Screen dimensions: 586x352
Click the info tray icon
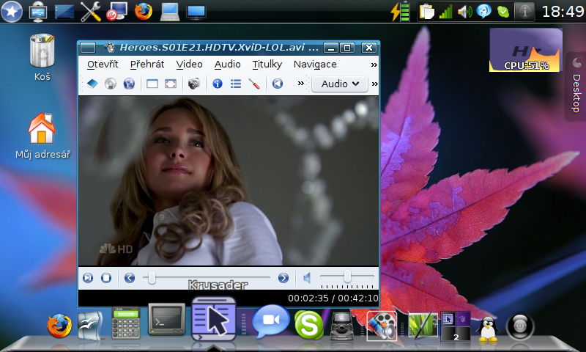[524, 12]
